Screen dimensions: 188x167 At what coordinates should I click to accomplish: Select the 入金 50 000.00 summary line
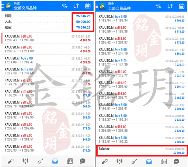48,22
